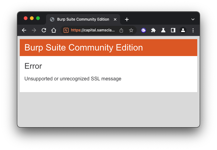Click the site info icon in address bar
The image size is (217, 150).
[66, 30]
